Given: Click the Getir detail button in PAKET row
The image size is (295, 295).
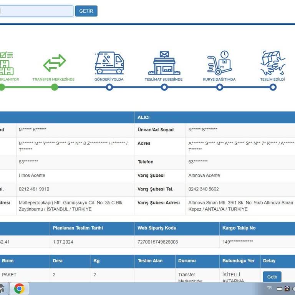Looking at the screenshot, I should pos(272,277).
